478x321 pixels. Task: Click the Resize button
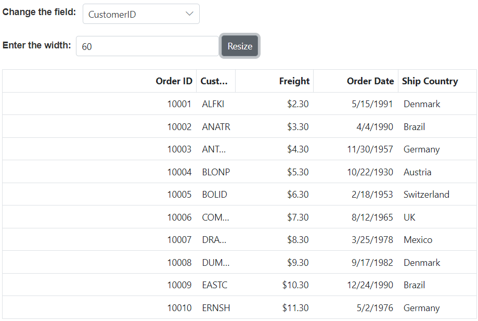pyautogui.click(x=240, y=46)
